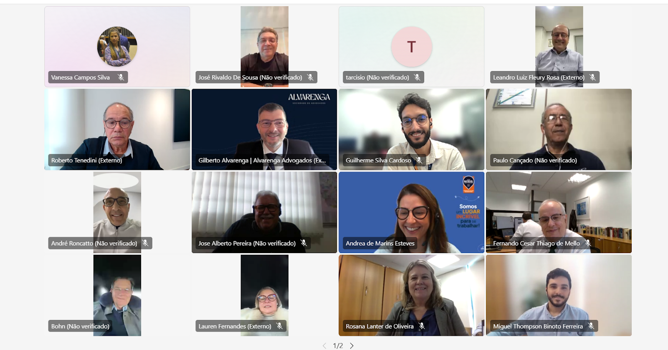Click muted mic icon next to Jose Alberto Pereira

tap(304, 243)
